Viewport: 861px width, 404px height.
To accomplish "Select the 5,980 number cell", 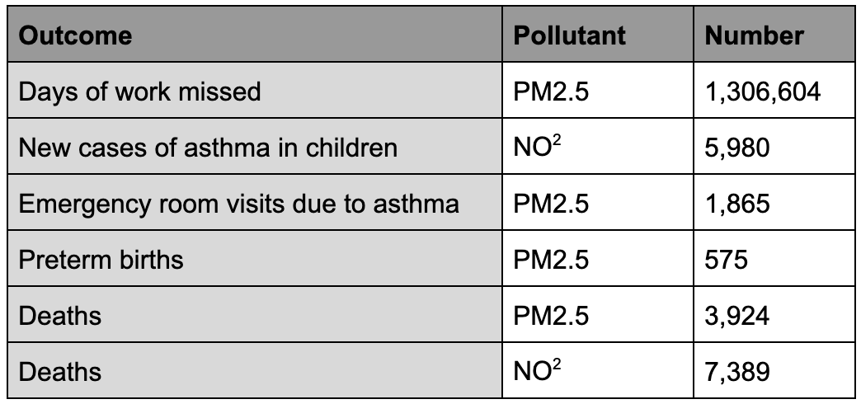I will (737, 148).
